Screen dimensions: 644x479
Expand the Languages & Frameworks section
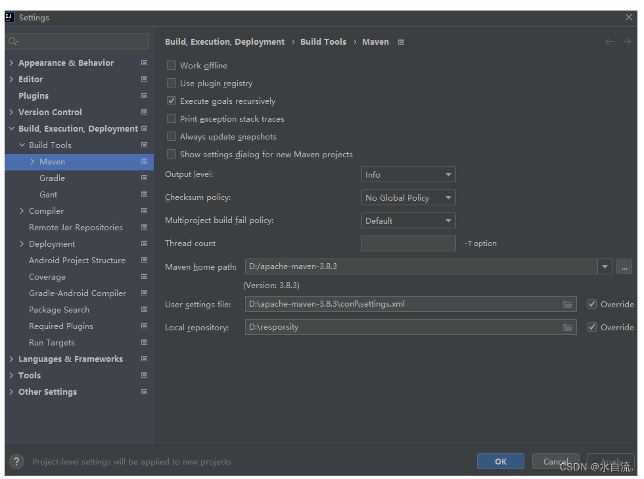point(11,359)
